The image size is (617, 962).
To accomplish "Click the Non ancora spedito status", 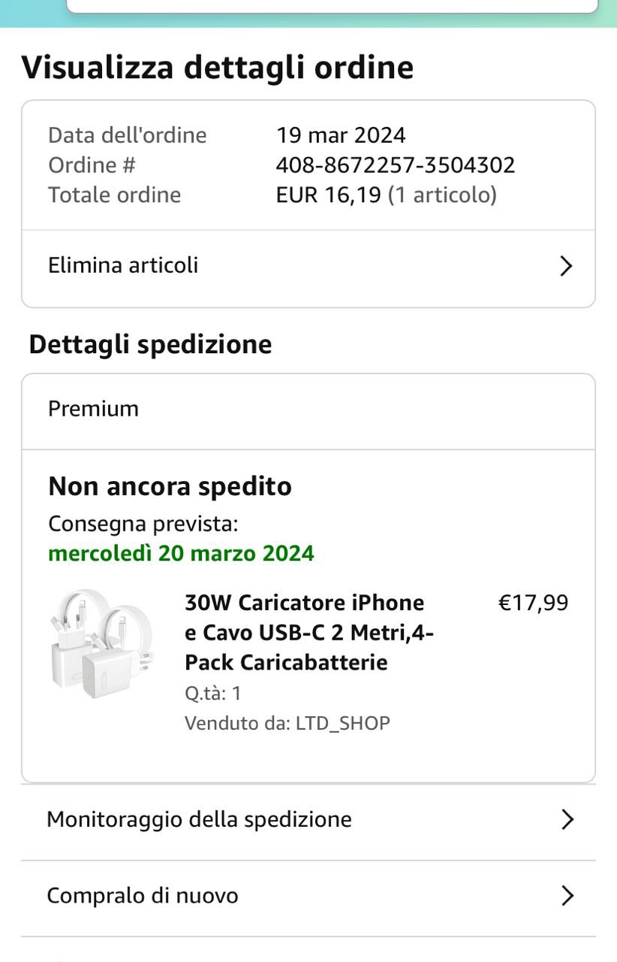I will (170, 486).
